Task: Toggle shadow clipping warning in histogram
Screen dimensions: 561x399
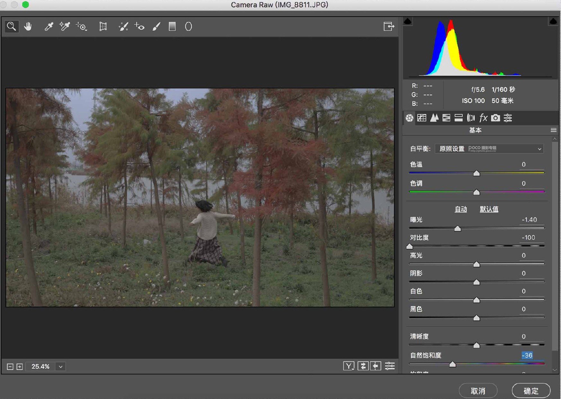Action: pos(408,22)
